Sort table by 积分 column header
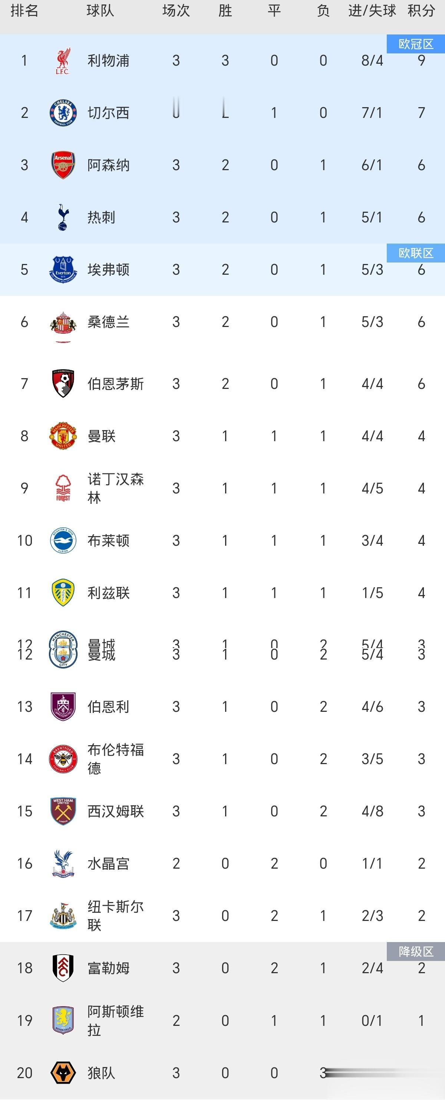 pos(421,11)
